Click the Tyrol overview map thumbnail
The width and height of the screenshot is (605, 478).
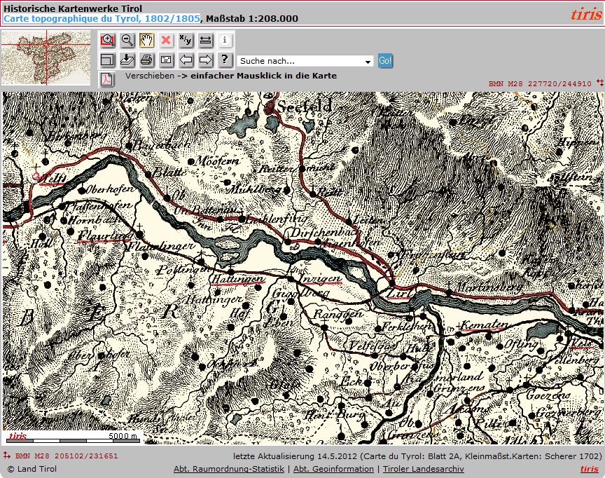pos(46,58)
